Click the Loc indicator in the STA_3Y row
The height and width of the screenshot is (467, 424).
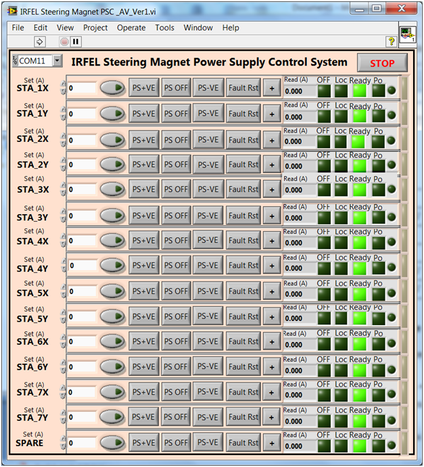pyautogui.click(x=341, y=218)
